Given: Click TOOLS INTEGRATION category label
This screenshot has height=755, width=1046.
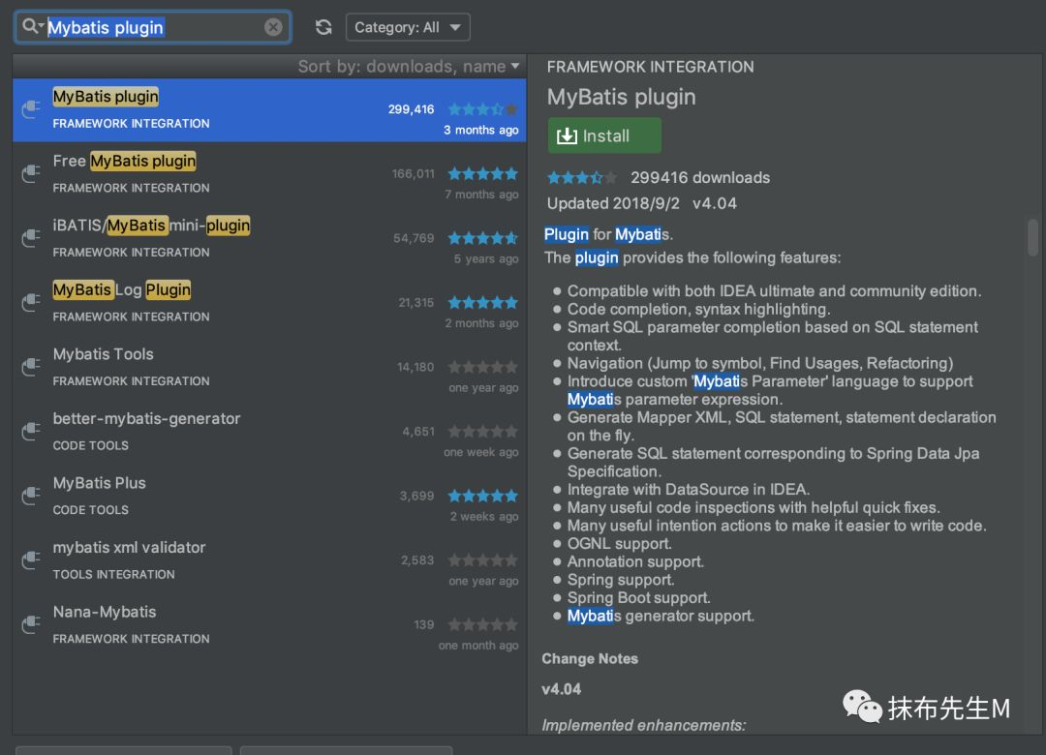Looking at the screenshot, I should pos(114,574).
